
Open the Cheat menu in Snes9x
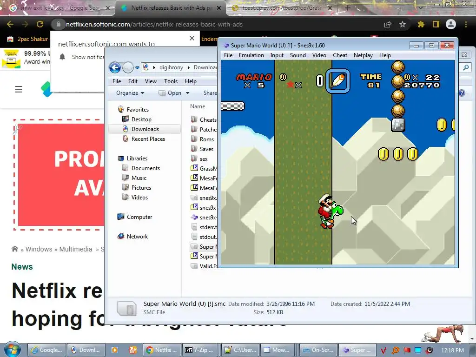pos(340,55)
